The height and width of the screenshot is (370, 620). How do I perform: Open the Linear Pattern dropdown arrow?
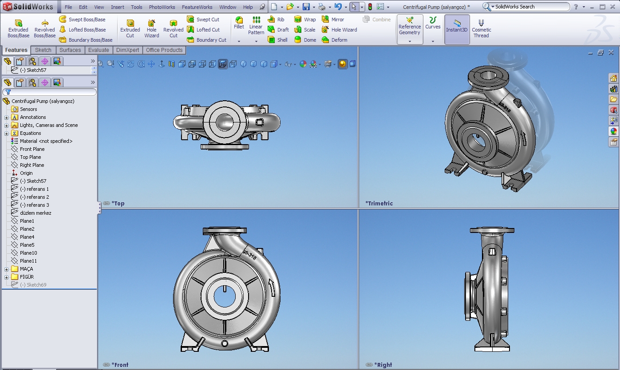coord(256,41)
